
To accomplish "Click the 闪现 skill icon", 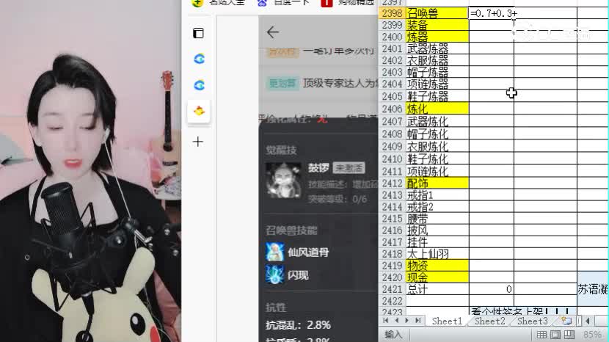I will coord(274,274).
